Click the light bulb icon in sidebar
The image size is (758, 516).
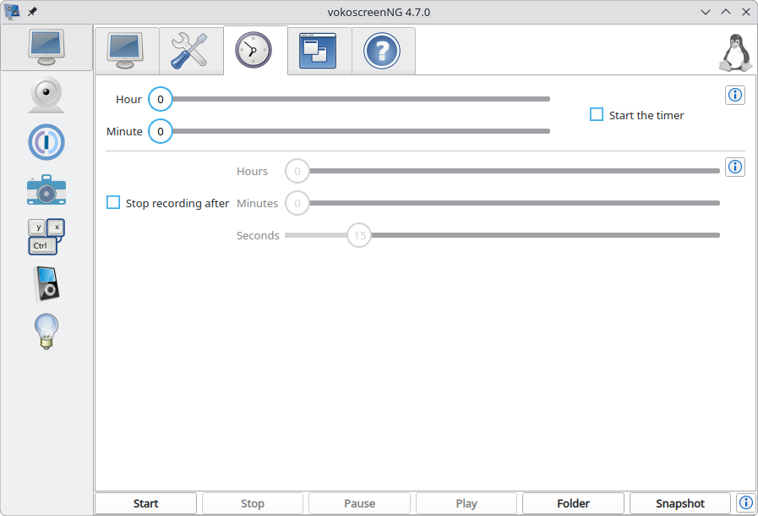coord(46,331)
